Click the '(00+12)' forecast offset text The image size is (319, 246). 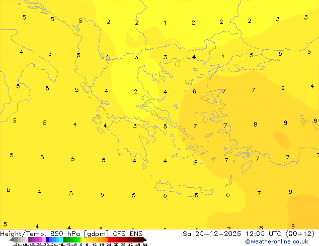[300, 234]
